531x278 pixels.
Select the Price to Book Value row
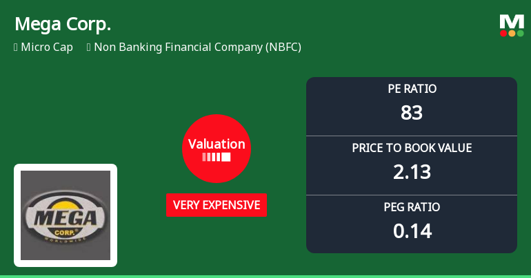coord(412,166)
